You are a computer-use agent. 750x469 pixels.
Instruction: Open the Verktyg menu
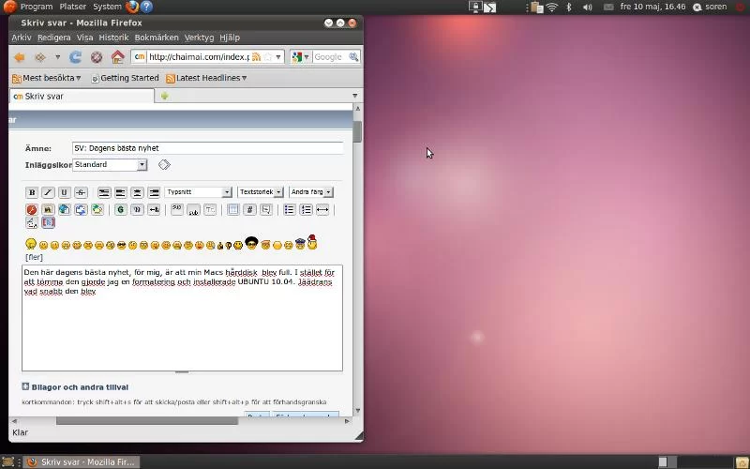(199, 38)
